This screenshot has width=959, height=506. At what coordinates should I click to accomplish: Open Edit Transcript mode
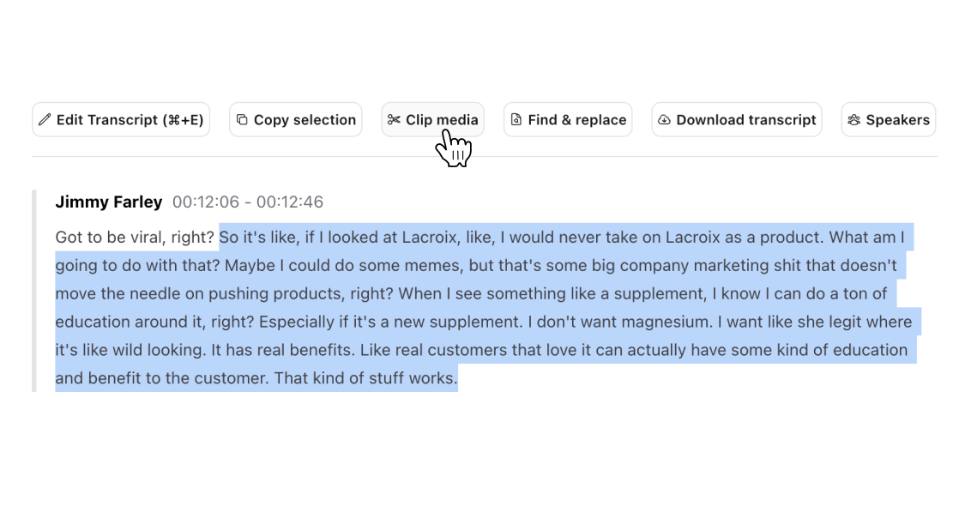coord(130,120)
